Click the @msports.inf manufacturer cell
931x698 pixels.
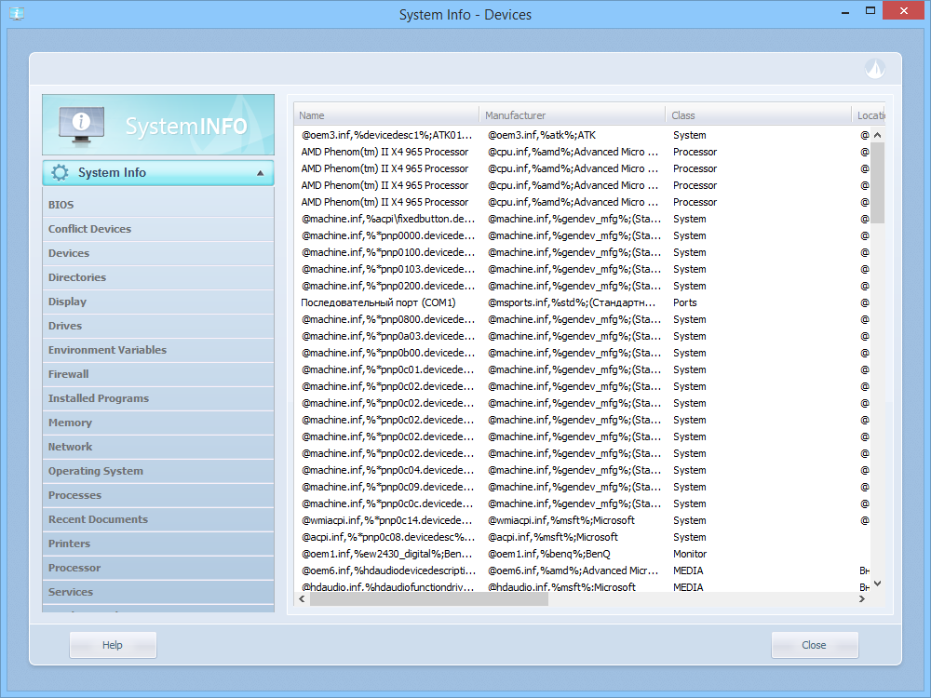tap(572, 302)
